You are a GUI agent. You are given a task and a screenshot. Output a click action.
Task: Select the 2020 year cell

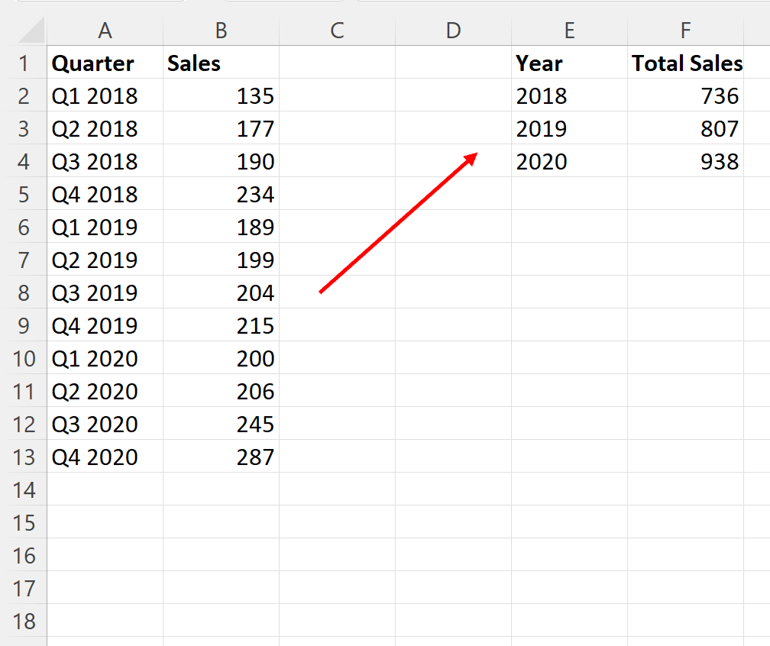coord(569,161)
